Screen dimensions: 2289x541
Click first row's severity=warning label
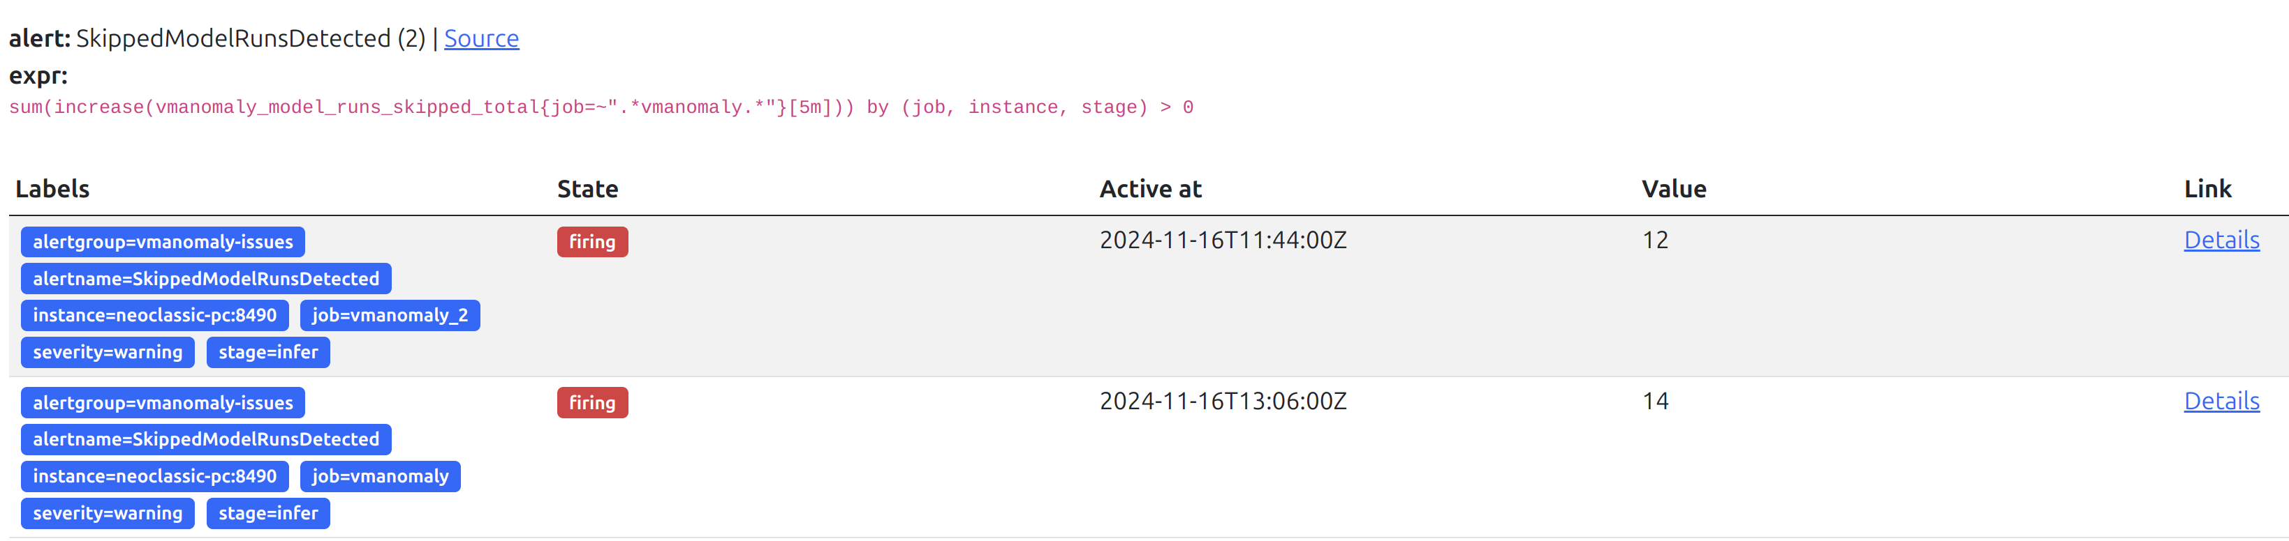click(x=108, y=352)
